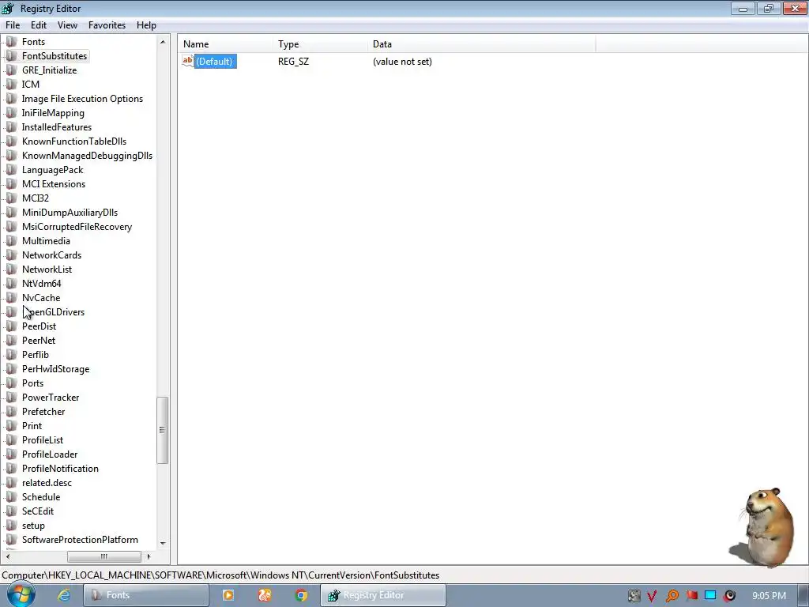
Task: Click the folder icon beside Print key
Action: click(x=11, y=426)
